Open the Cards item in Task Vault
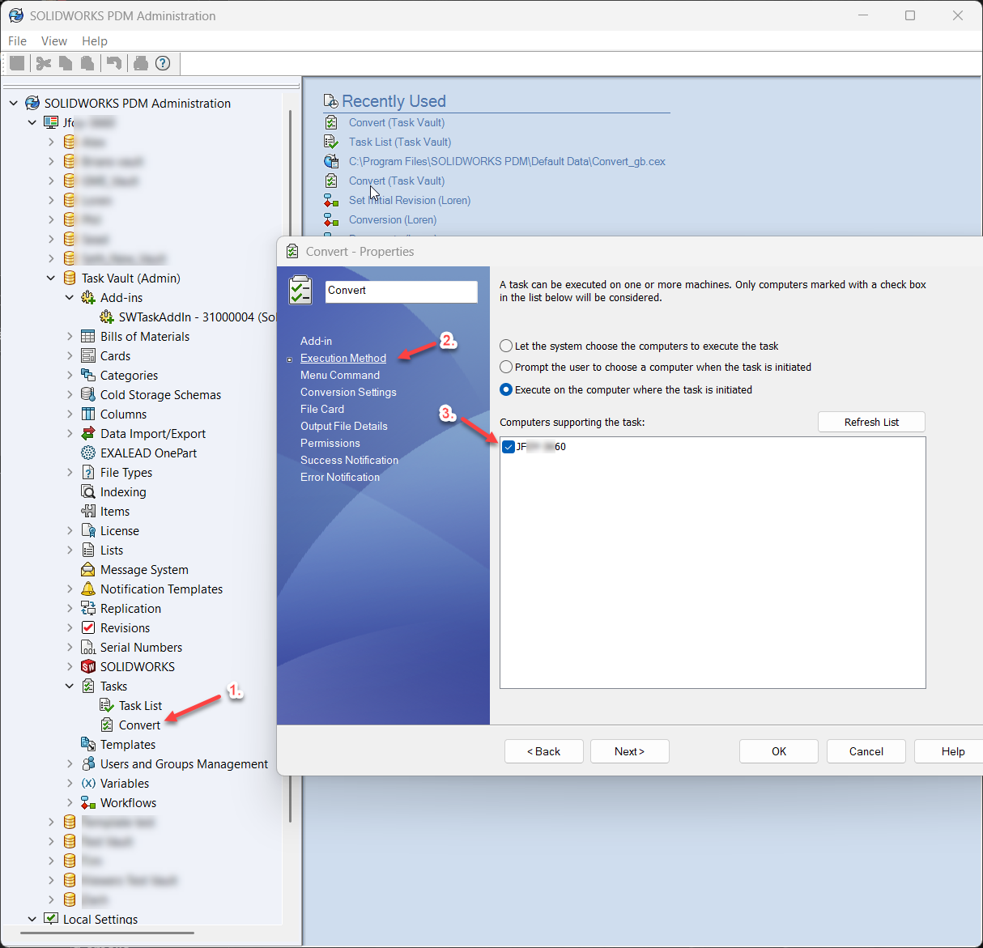The width and height of the screenshot is (983, 948). tap(116, 355)
